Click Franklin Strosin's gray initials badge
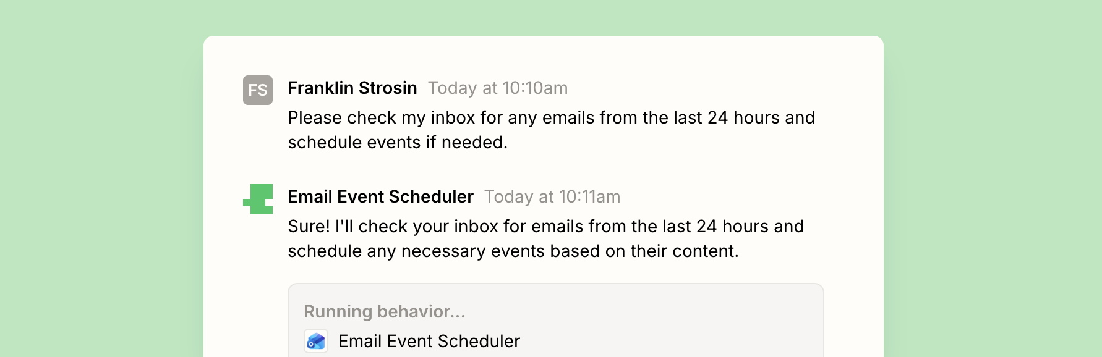 coord(257,90)
